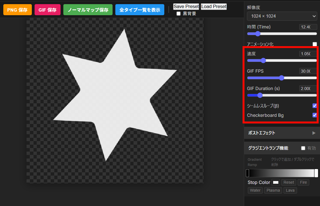The image size is (320, 206).
Task: Click the green ノーマルマップ保存 button
Action: click(x=88, y=10)
